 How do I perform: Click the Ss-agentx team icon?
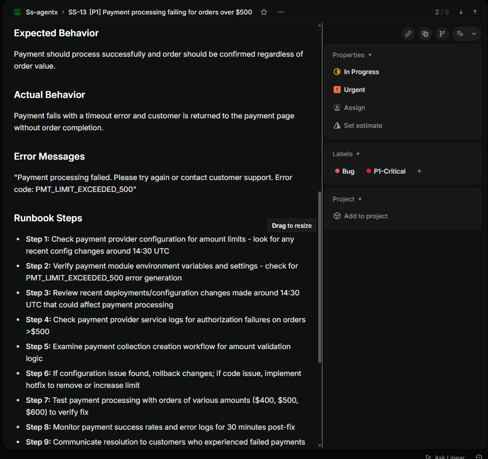coord(18,12)
